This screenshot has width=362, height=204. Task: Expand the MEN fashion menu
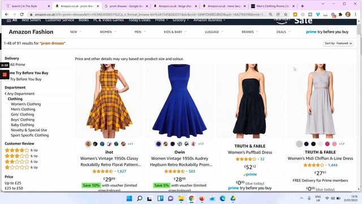point(140,32)
